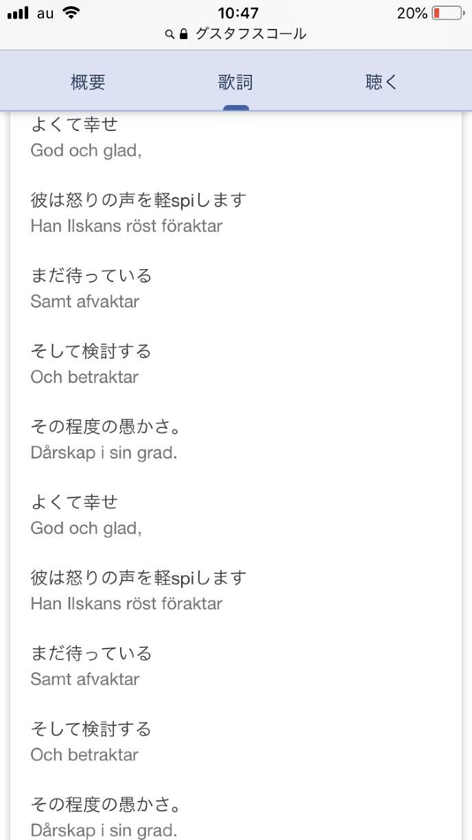Screen dimensions: 472x840
Task: Tap the battery icon in the status bar
Action: click(x=447, y=13)
